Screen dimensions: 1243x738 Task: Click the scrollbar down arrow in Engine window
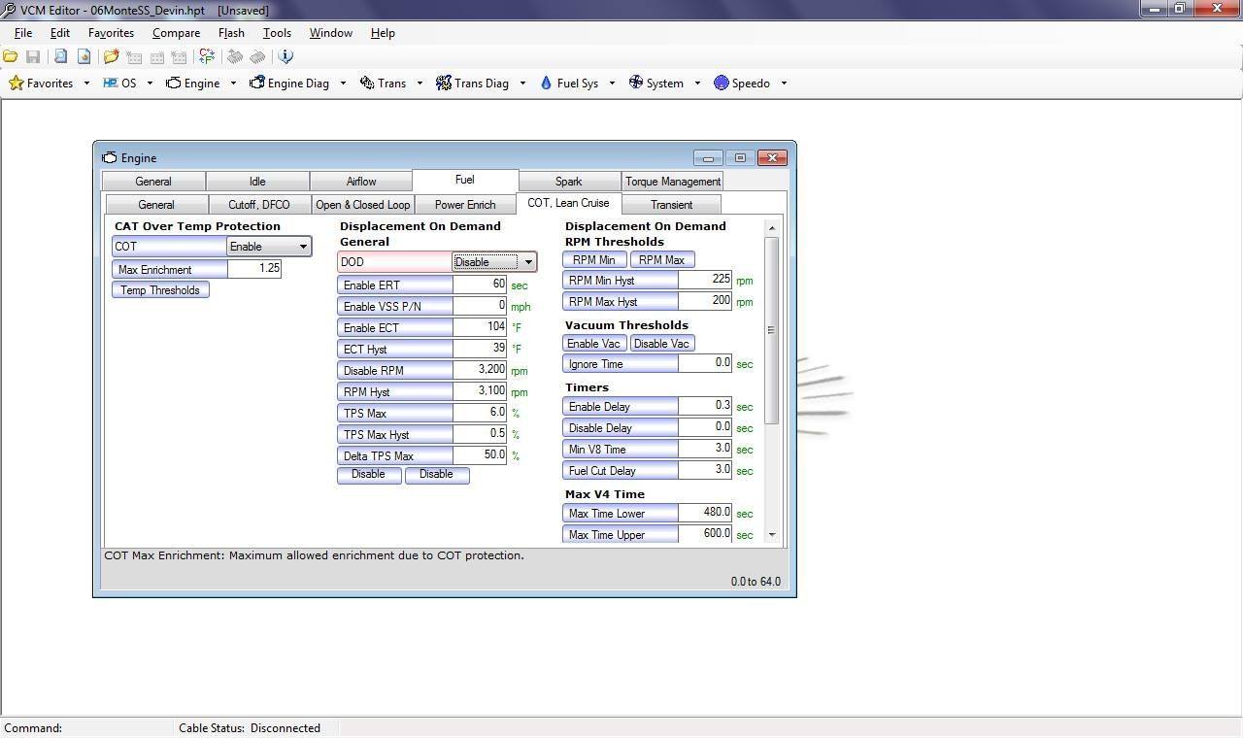[x=772, y=534]
